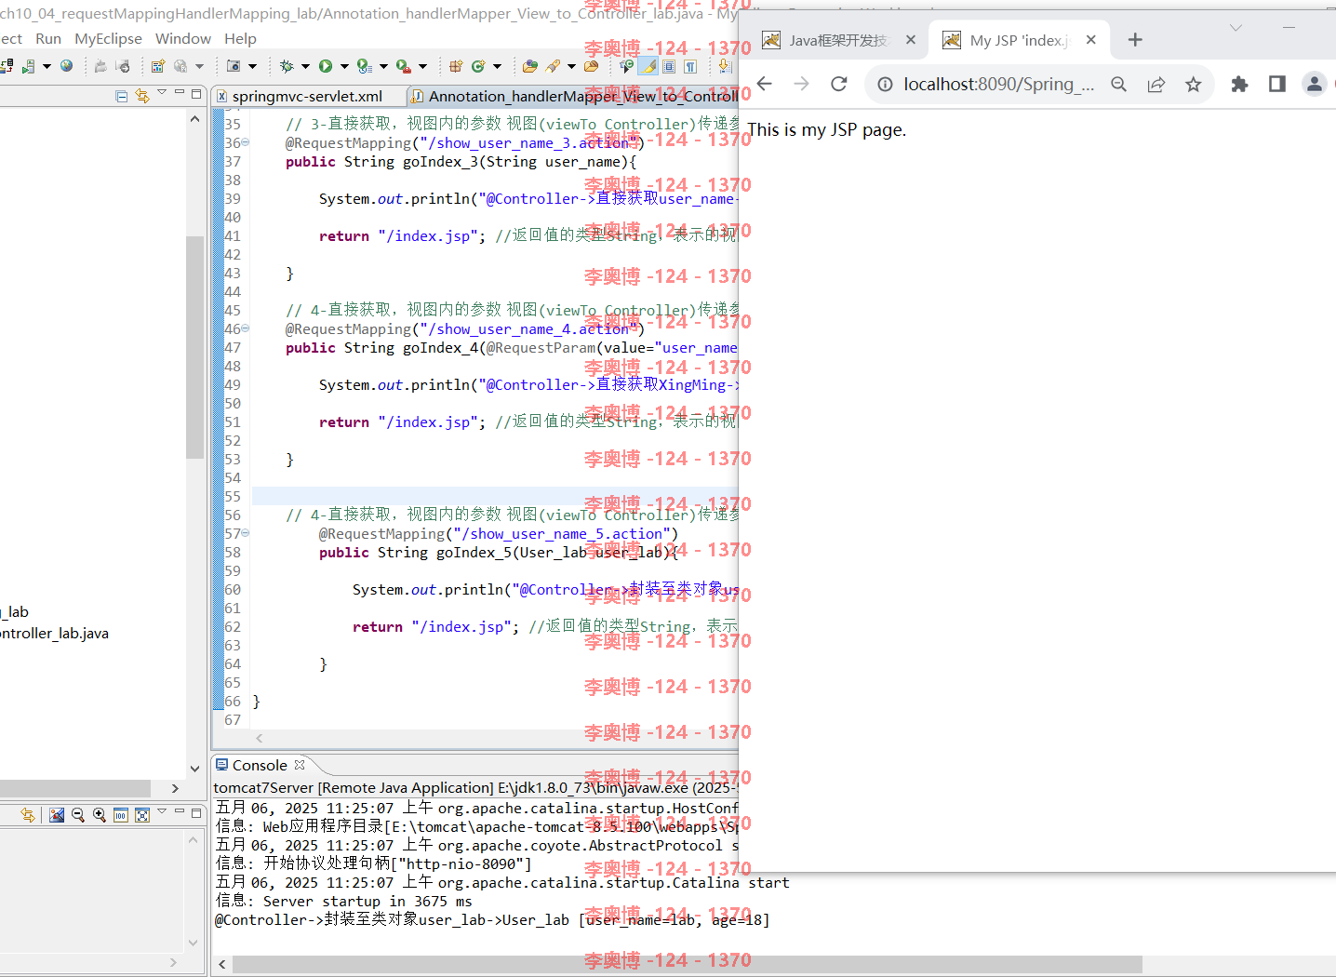The height and width of the screenshot is (977, 1336).
Task: Click the Link with Editor arrows icon
Action: (x=142, y=95)
